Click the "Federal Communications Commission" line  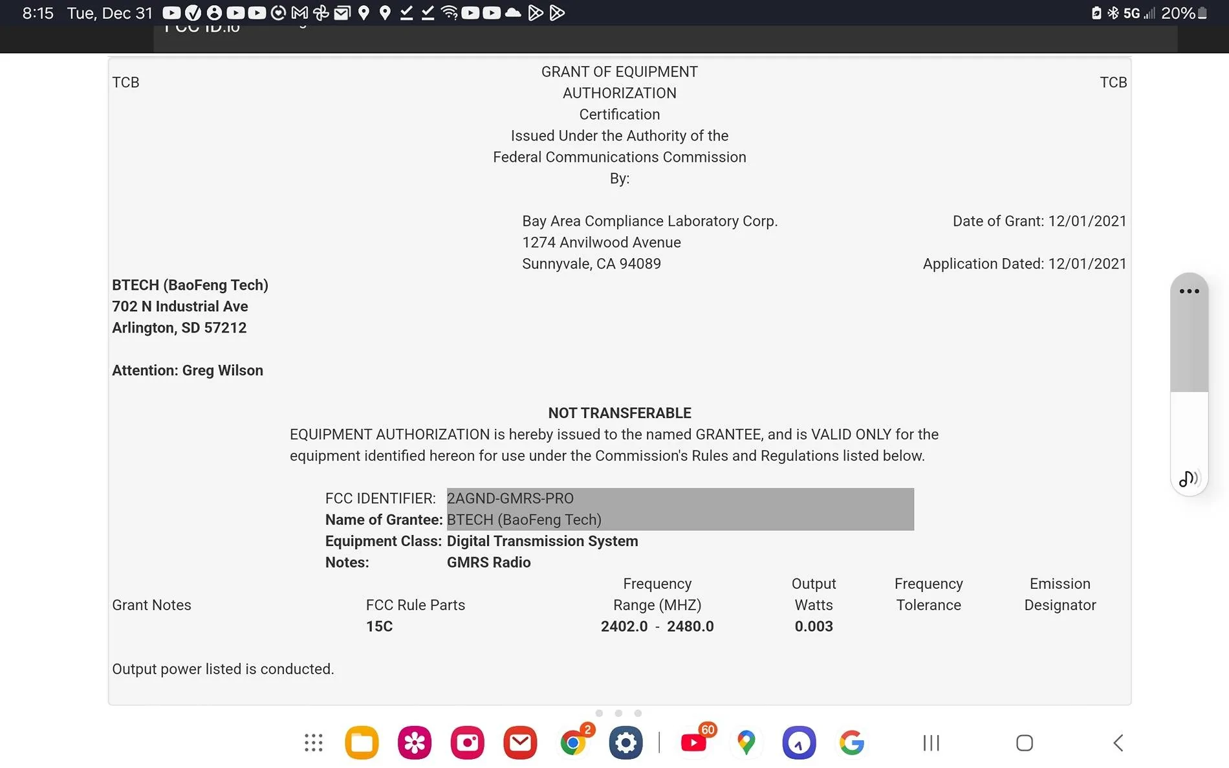(x=620, y=157)
